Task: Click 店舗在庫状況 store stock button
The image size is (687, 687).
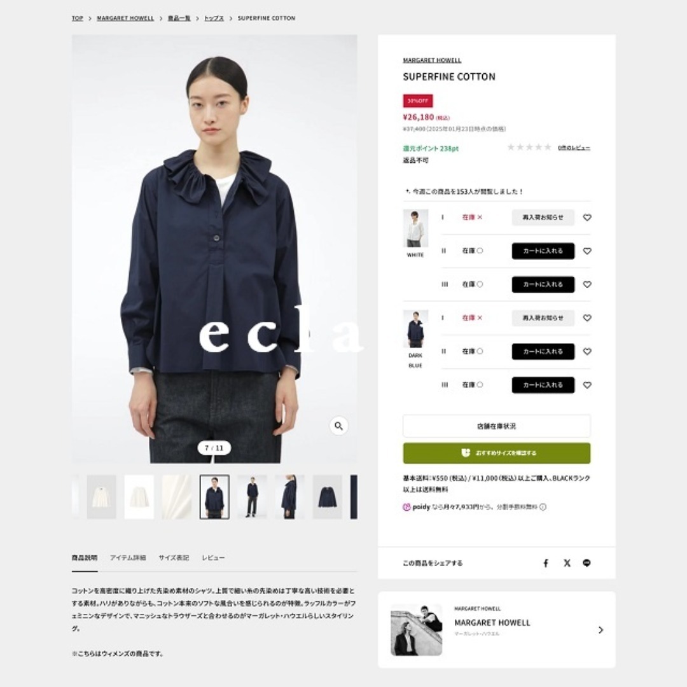Action: point(496,426)
